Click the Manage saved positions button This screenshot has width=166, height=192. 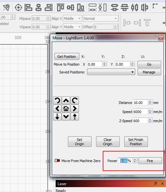click(x=149, y=72)
